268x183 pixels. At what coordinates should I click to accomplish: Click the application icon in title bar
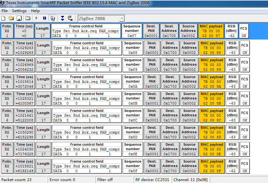(x=2, y=3)
